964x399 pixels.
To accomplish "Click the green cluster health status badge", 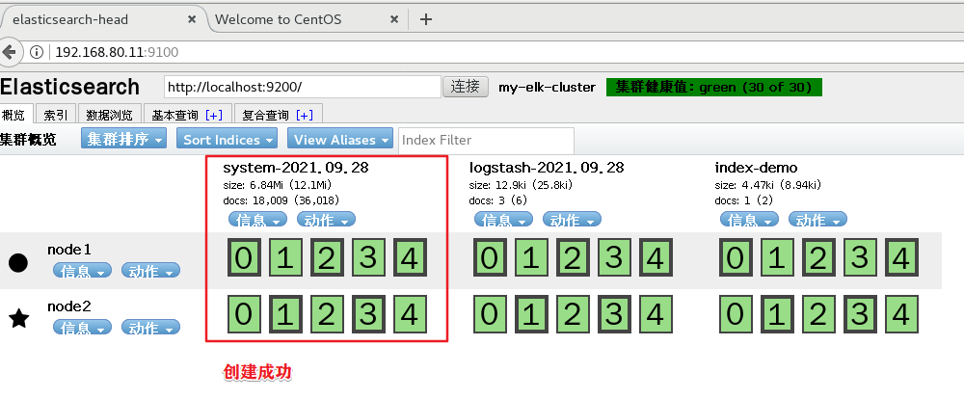I will (713, 88).
